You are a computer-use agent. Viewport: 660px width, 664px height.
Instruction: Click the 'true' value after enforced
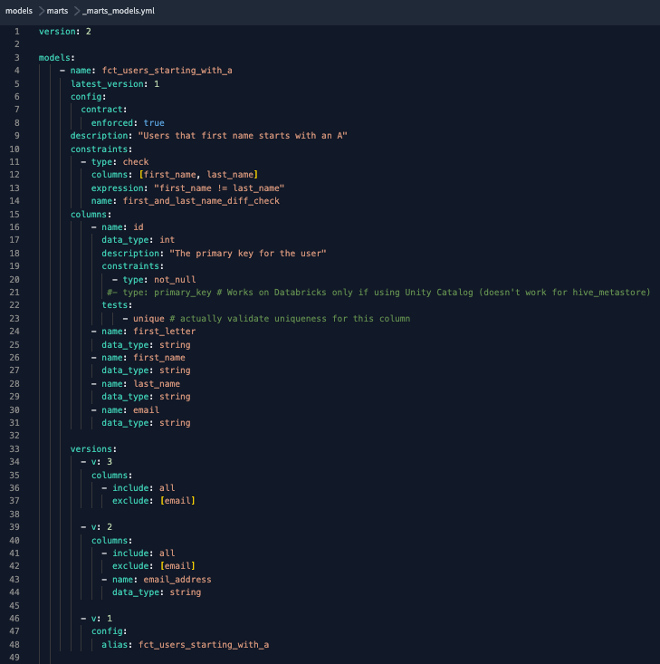[154, 123]
